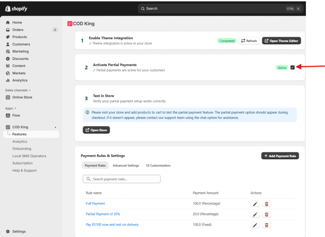Select the Payment Rules tab

95,165
